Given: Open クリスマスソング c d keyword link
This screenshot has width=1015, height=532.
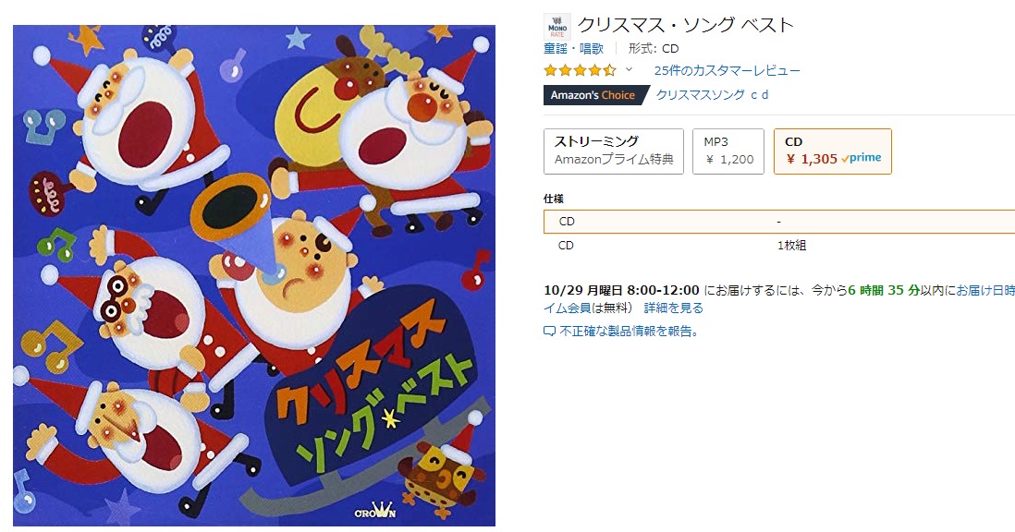Looking at the screenshot, I should [x=712, y=94].
